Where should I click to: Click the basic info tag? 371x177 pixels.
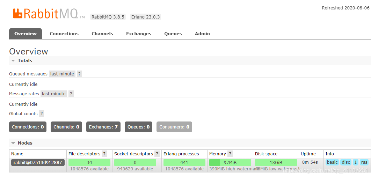333,162
